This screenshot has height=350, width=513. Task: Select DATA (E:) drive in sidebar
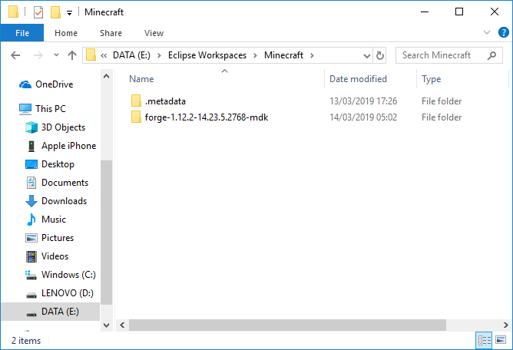pyautogui.click(x=52, y=312)
